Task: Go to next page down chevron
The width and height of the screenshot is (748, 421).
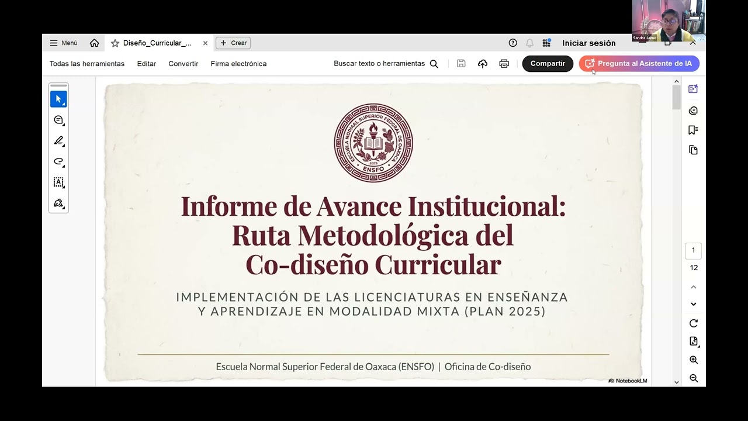Action: pyautogui.click(x=694, y=304)
